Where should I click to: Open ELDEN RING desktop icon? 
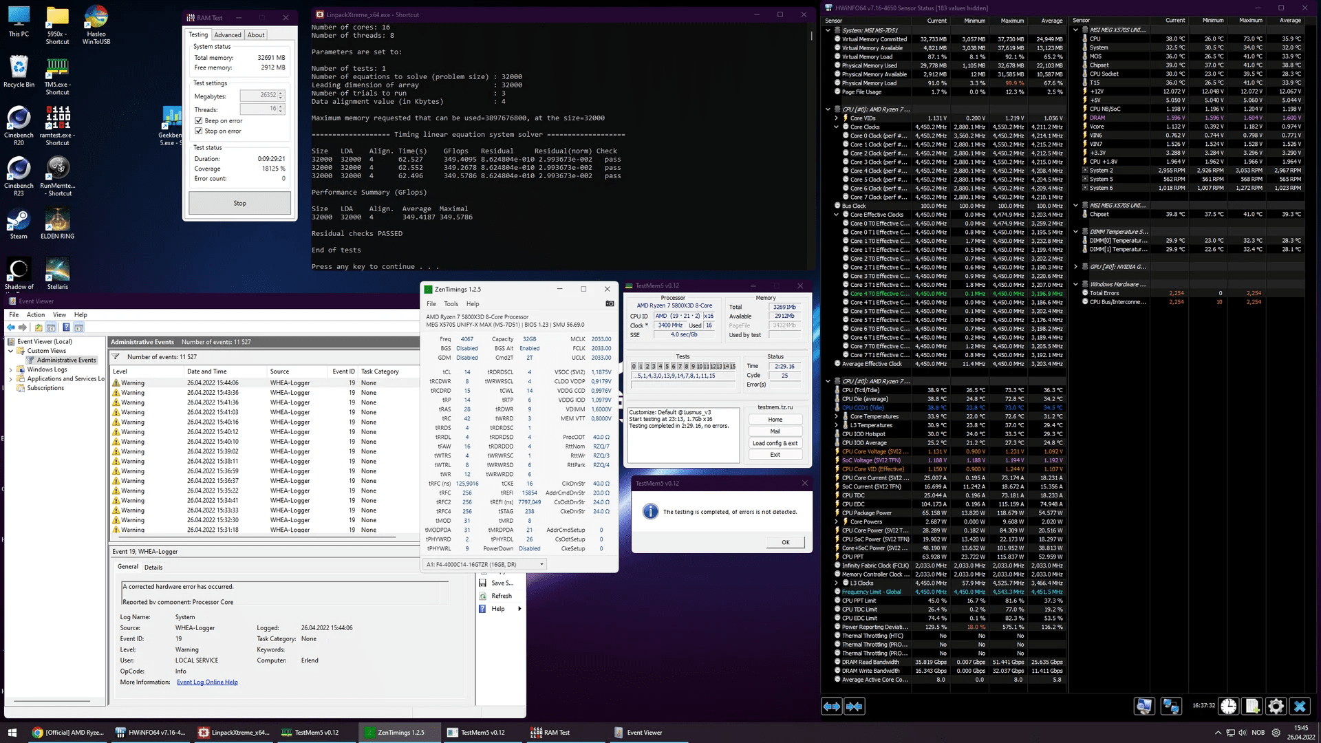[58, 224]
